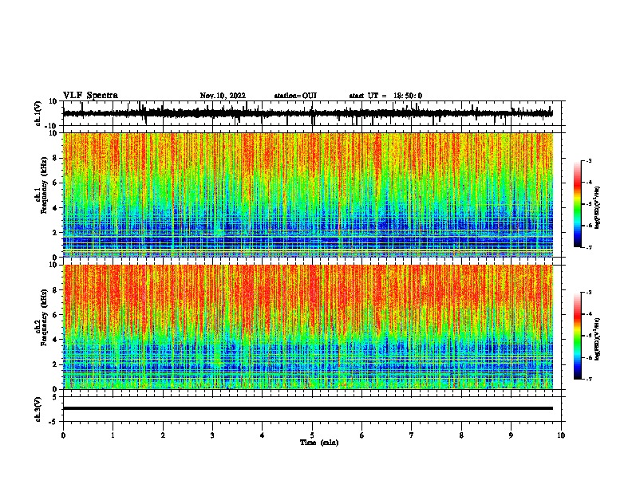Click the ch.1 colorbar "-3" top label
This screenshot has width=632, height=488.
[588, 160]
